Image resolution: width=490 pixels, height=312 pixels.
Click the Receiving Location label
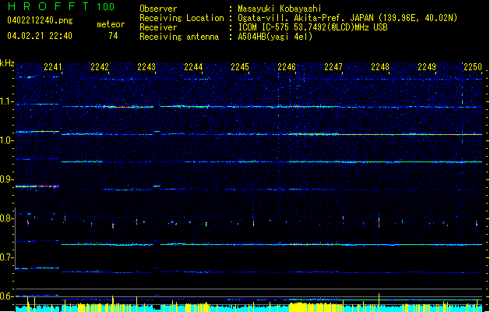[x=178, y=17]
